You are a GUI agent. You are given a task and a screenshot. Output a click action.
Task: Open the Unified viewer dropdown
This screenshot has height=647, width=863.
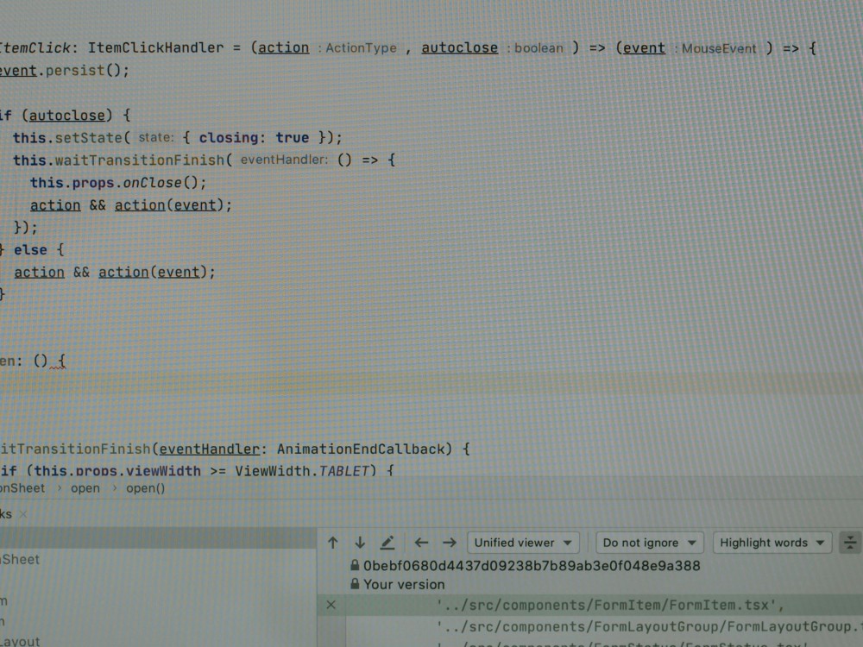click(x=522, y=543)
